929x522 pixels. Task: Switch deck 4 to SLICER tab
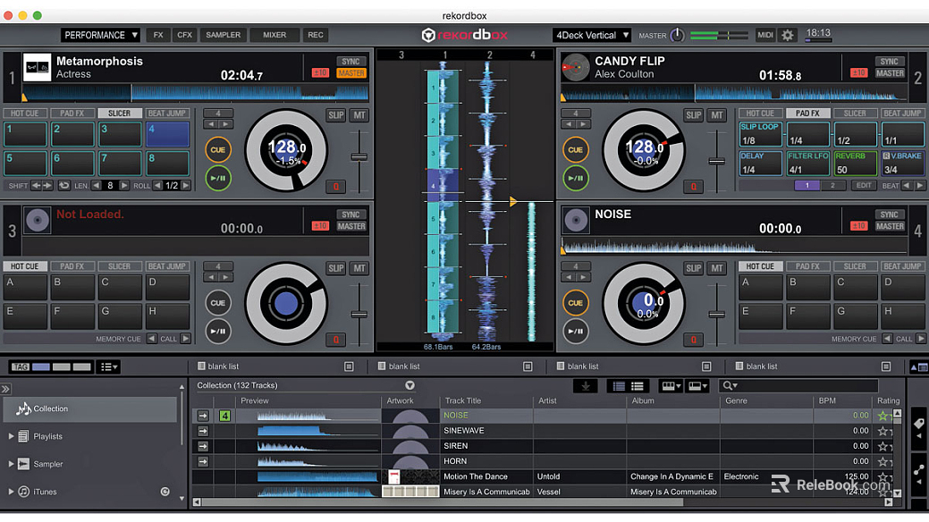tap(855, 266)
